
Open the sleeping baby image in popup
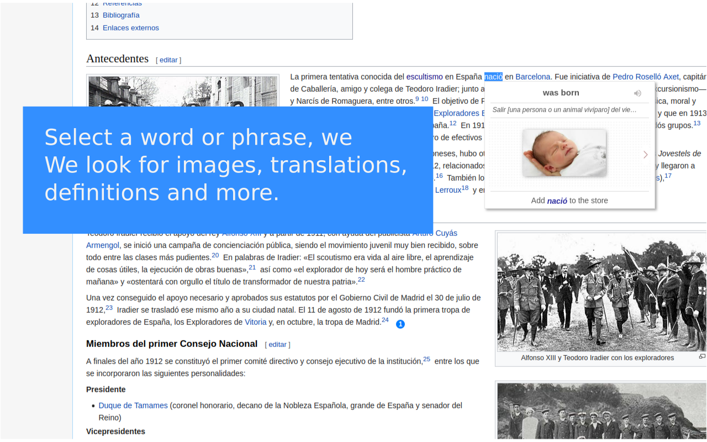coord(564,153)
